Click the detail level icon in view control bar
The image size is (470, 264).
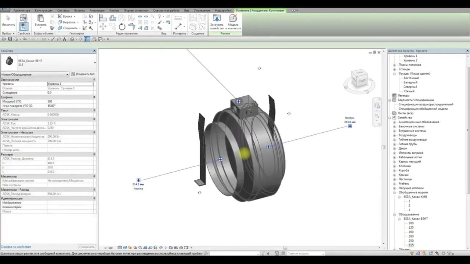(x=120, y=248)
